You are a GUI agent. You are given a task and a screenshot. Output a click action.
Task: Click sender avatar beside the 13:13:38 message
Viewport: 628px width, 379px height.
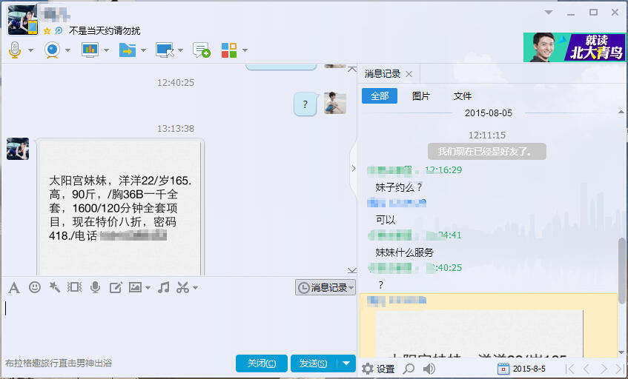click(18, 149)
